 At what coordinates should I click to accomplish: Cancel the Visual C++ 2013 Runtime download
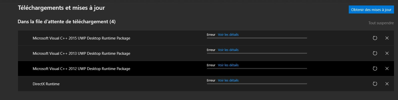pyautogui.click(x=387, y=53)
